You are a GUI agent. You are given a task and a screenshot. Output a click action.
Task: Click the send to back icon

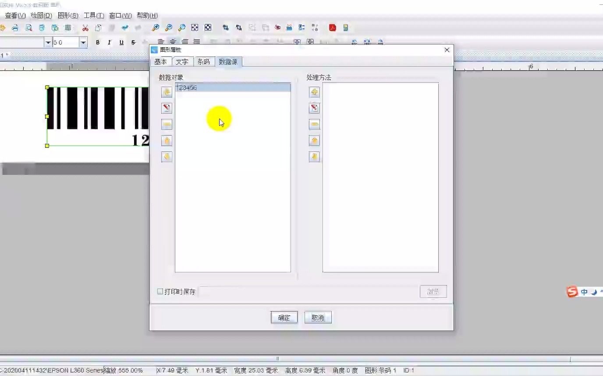[238, 28]
